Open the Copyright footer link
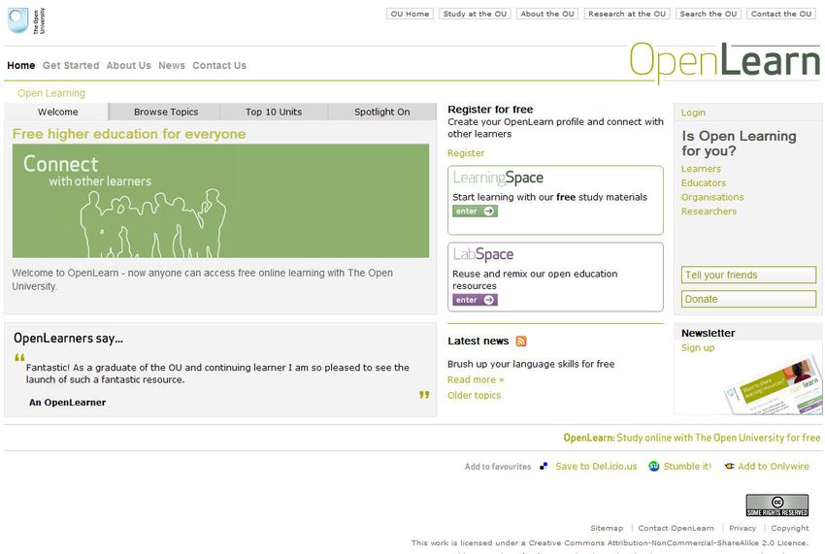This screenshot has width=825, height=554. tap(790, 528)
